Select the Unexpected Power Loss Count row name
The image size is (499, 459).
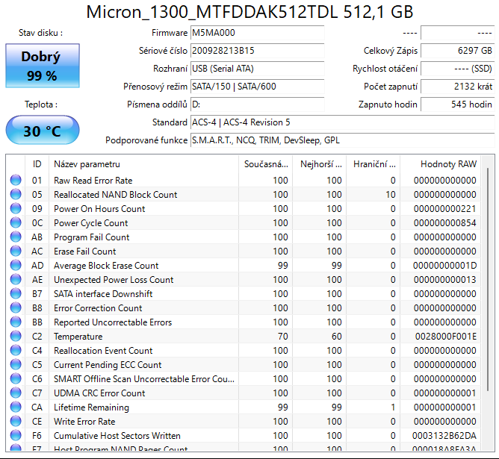point(114,280)
